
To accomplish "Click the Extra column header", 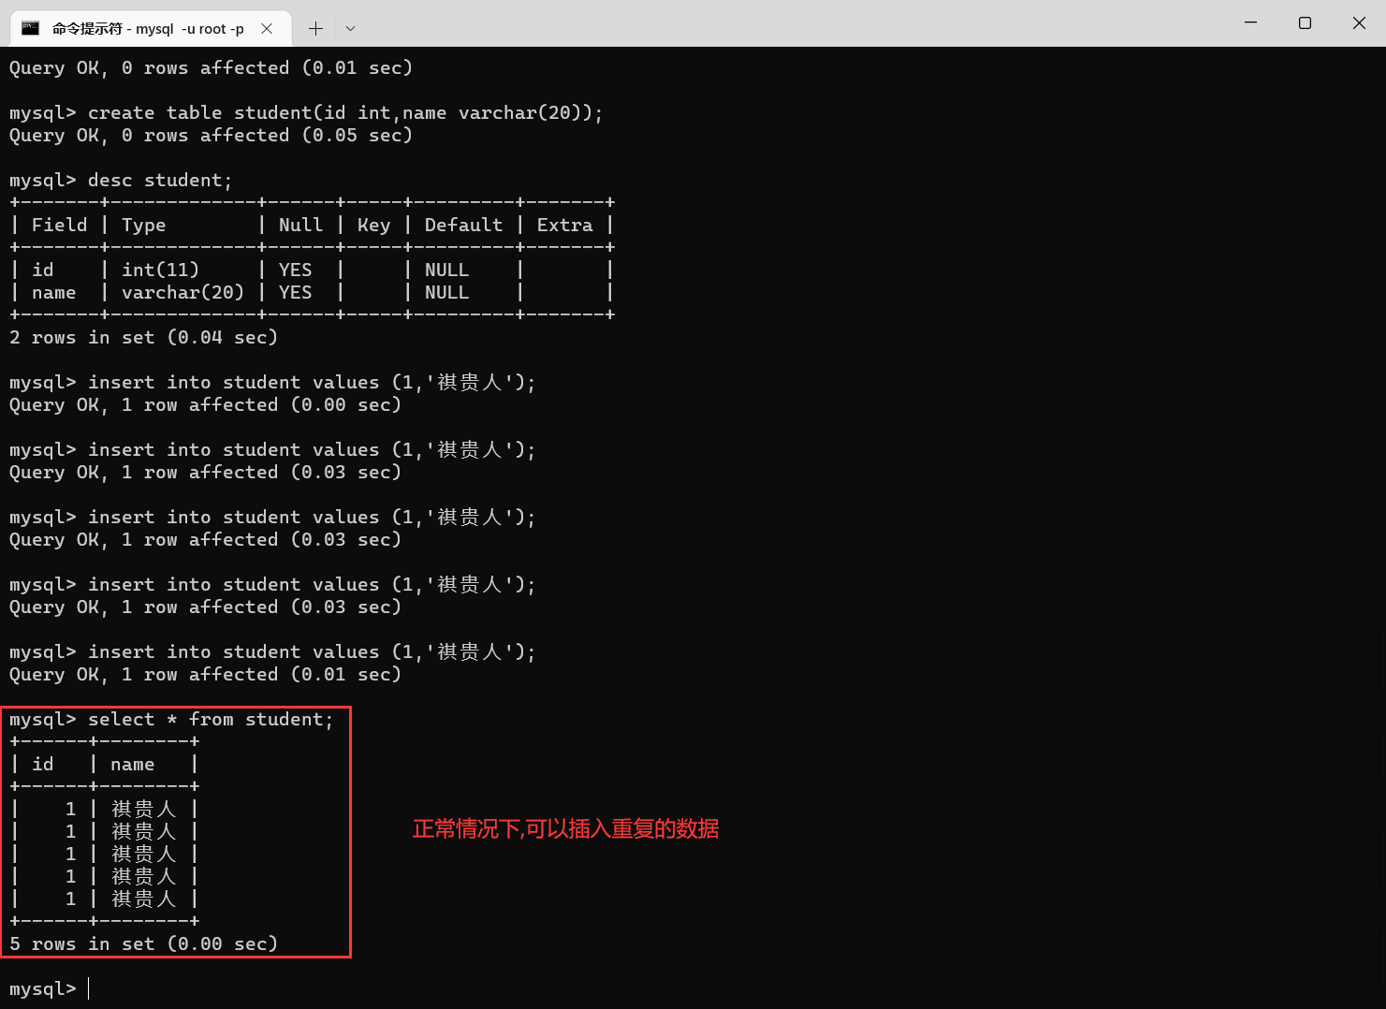I will (564, 225).
